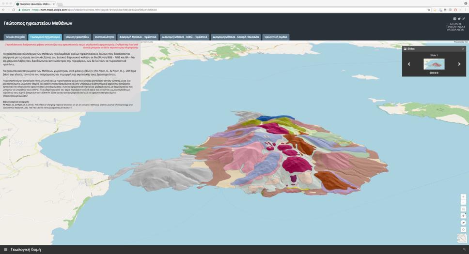Image resolution: width=469 pixels, height=254 pixels.
Task: Copy the share link icon
Action: point(464,19)
